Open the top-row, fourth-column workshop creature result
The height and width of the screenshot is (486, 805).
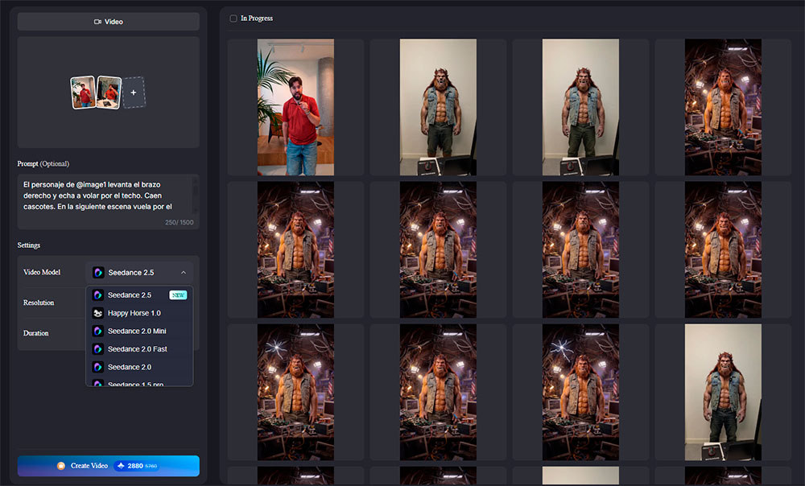tap(724, 107)
